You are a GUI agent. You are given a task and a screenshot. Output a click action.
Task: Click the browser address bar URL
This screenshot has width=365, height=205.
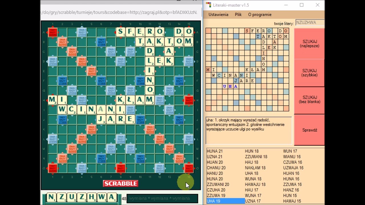pyautogui.click(x=119, y=12)
